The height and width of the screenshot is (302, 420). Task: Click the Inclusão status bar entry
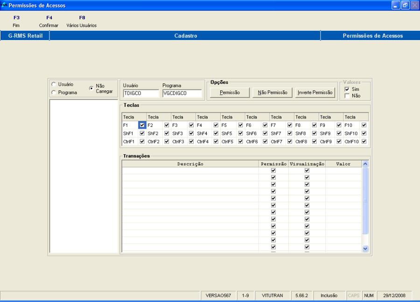pos(329,295)
